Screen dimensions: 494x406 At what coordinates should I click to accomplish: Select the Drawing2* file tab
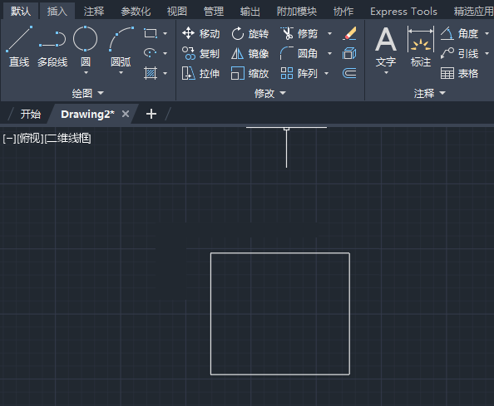(x=87, y=114)
